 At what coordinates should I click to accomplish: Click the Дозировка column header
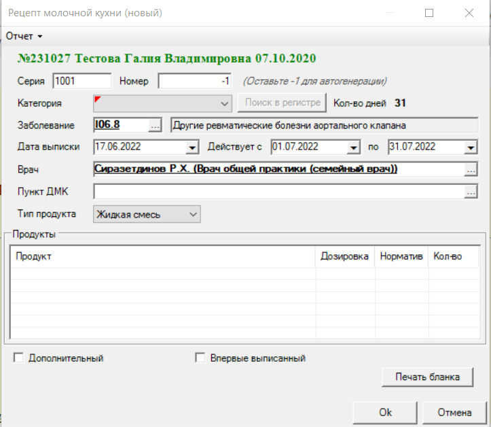coord(345,256)
